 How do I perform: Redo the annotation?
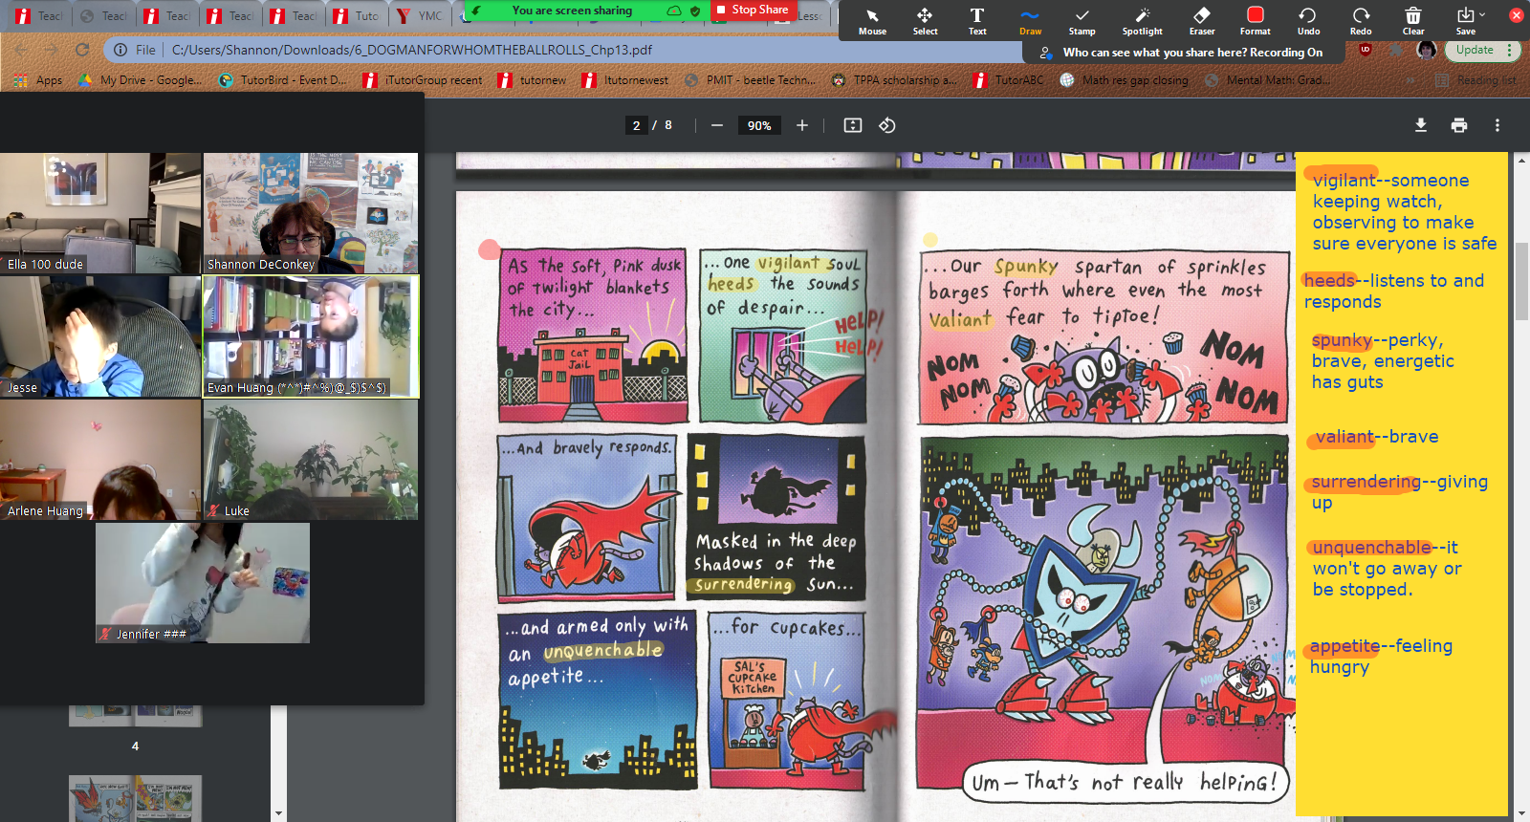[x=1361, y=21]
